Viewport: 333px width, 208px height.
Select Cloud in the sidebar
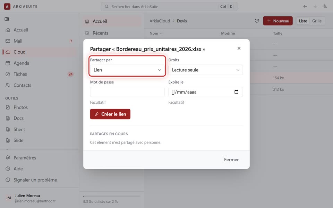(40, 52)
